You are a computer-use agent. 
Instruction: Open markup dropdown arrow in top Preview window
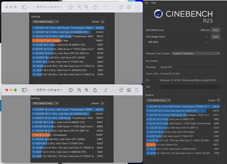pyautogui.click(x=113, y=7)
